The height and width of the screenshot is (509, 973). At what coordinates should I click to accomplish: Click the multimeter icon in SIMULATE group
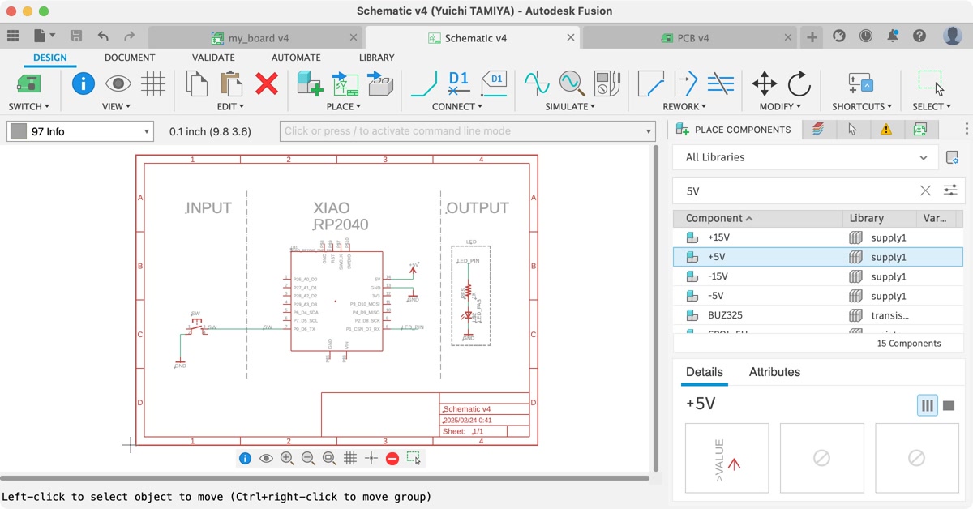tap(607, 83)
